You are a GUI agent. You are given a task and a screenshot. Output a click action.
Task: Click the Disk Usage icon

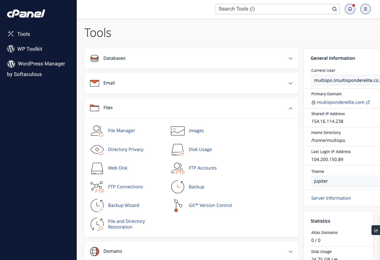click(178, 150)
